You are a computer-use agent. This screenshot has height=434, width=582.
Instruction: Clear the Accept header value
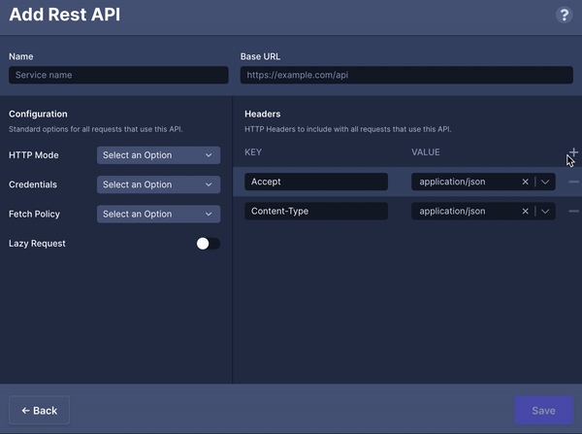coord(526,182)
